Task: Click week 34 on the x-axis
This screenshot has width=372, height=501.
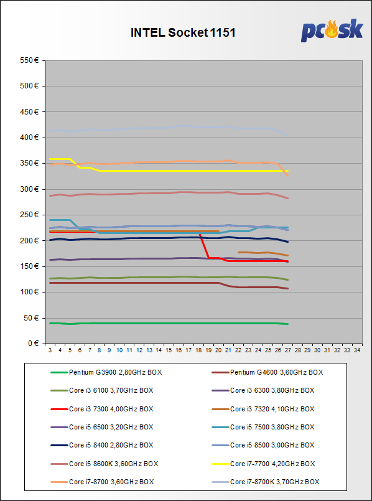Action: point(357,350)
